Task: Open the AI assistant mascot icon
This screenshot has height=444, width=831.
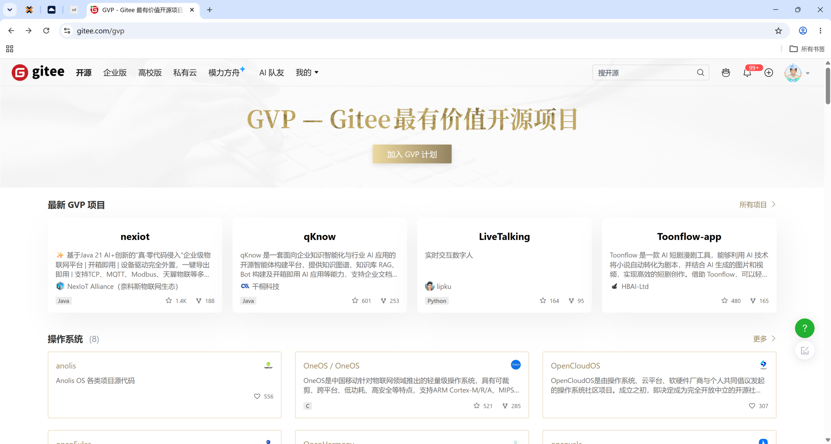Action: coord(726,73)
